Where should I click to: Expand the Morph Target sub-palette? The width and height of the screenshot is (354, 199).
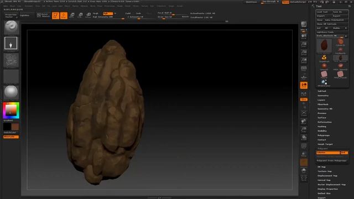(x=325, y=144)
